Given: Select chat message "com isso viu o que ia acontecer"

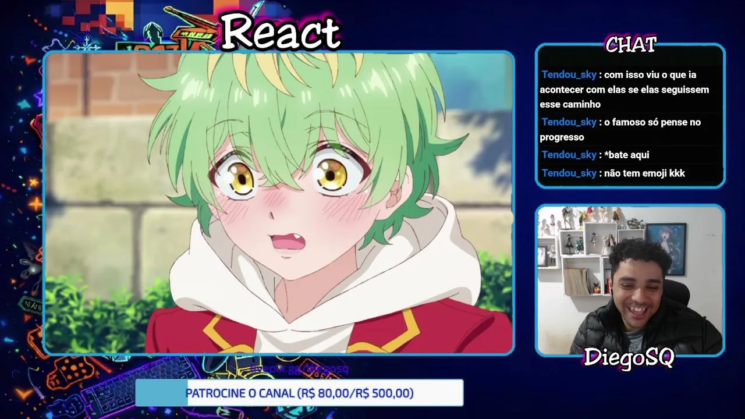Looking at the screenshot, I should (x=625, y=90).
